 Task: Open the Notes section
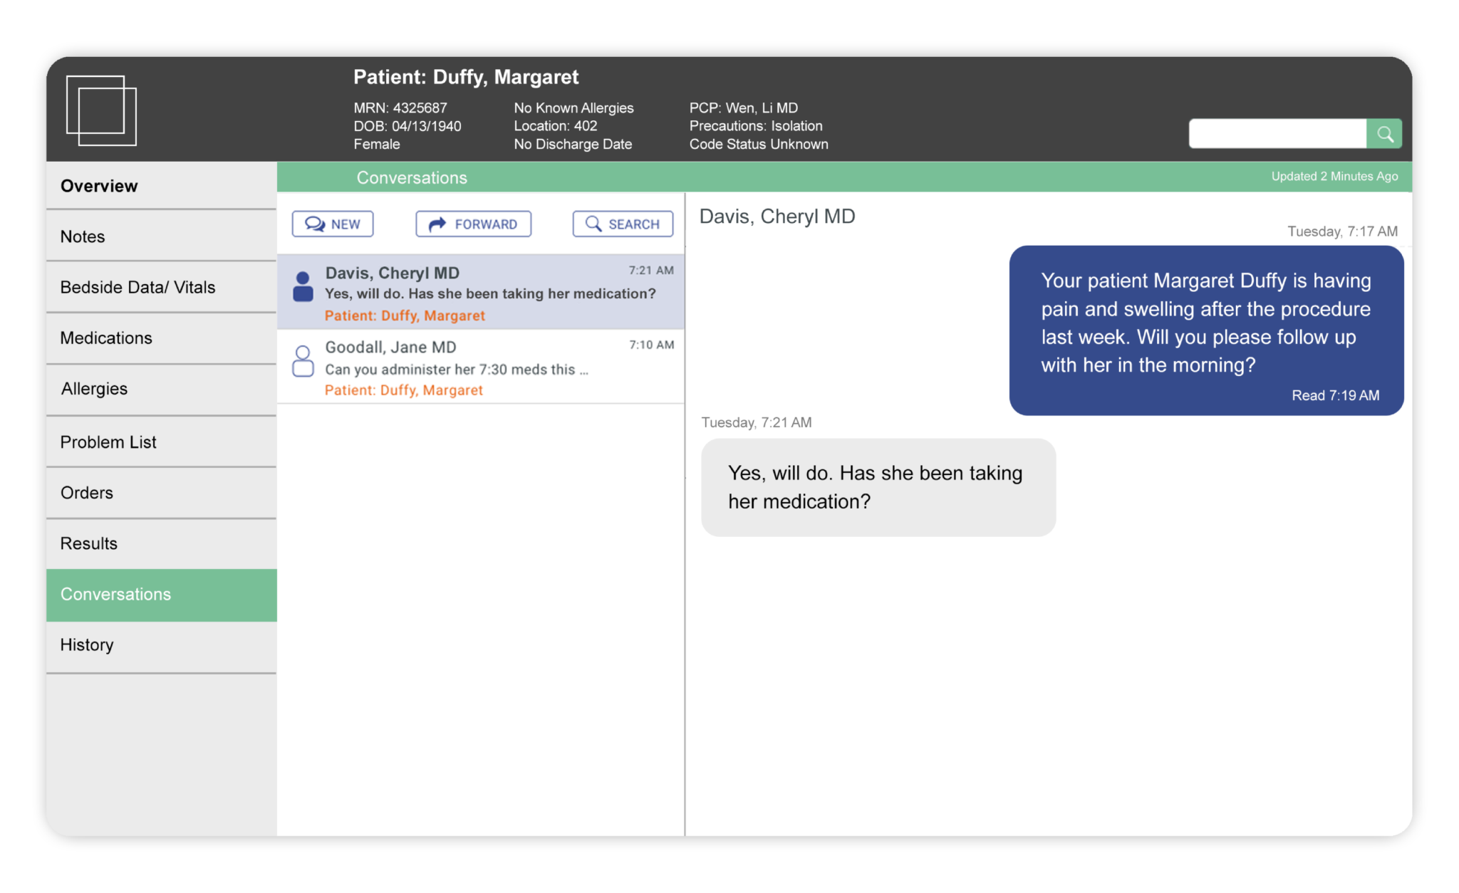point(162,236)
